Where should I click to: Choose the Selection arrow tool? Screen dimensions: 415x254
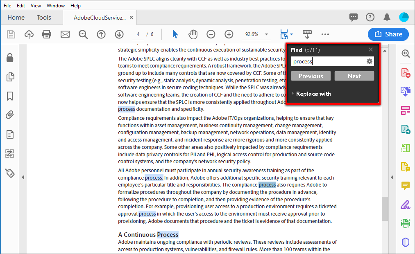175,34
